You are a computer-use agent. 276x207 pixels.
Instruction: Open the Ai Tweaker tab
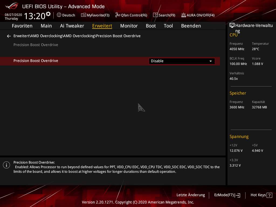point(72,26)
